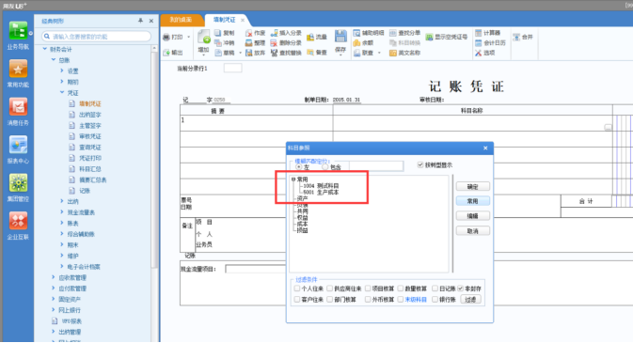Uncheck the 非封存 filter checkbox
Image resolution: width=633 pixels, height=343 pixels.
tap(461, 288)
